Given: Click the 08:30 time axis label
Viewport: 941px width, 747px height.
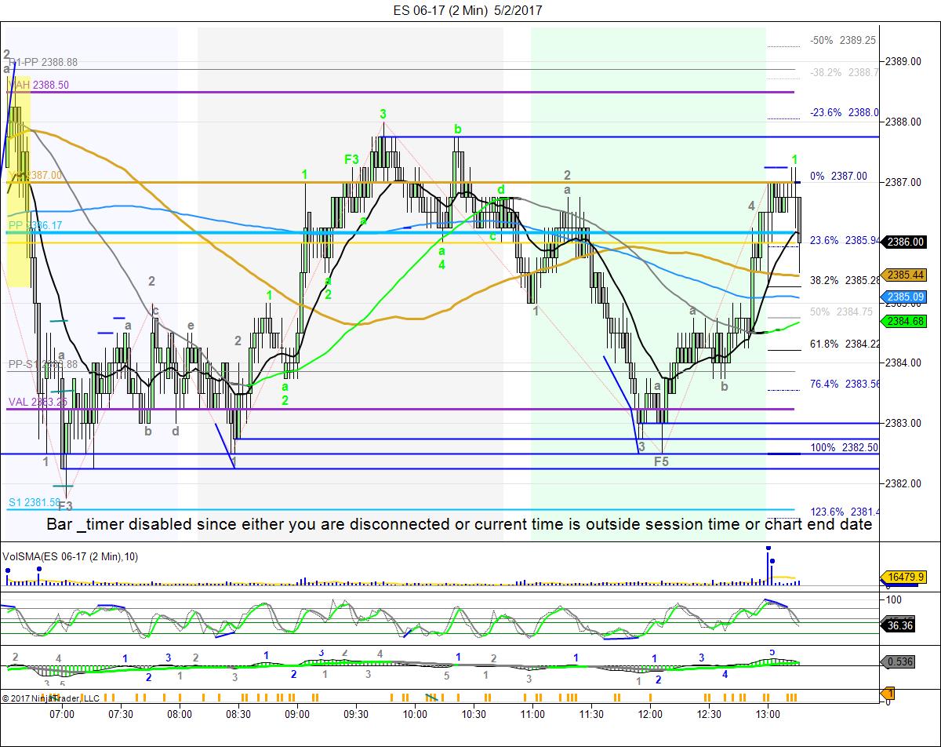Looking at the screenshot, I should coord(238,713).
